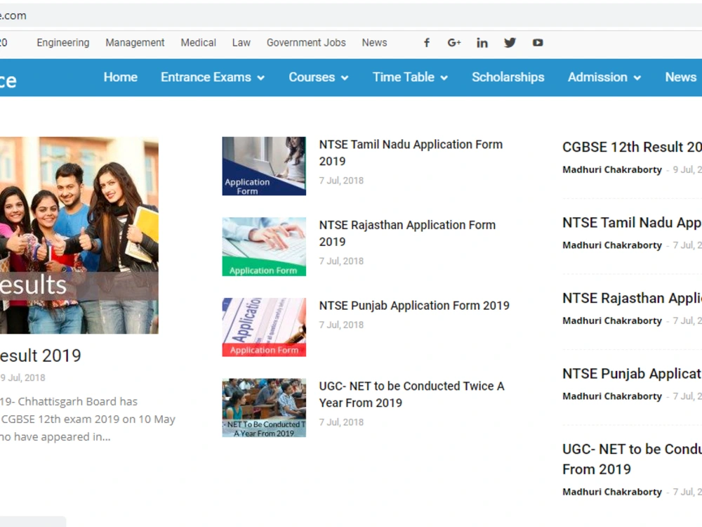Image resolution: width=702 pixels, height=527 pixels.
Task: Expand the Entrance Exams dropdown arrow
Action: pos(261,78)
